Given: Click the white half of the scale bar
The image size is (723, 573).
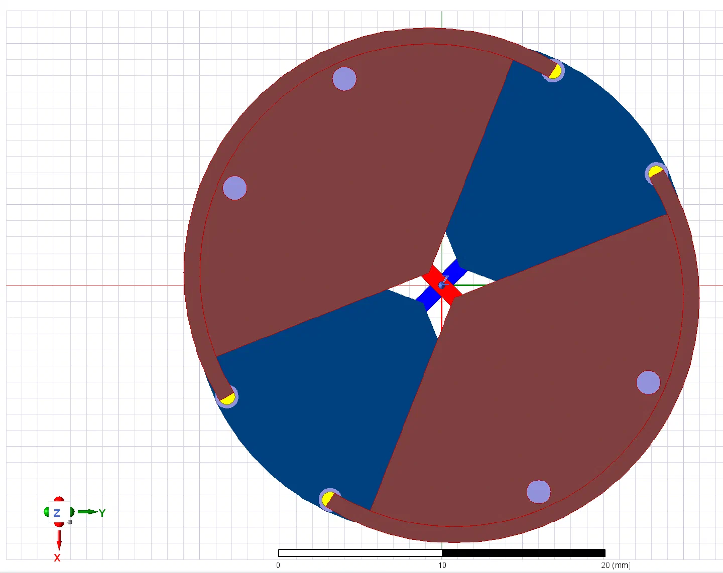Looking at the screenshot, I should pyautogui.click(x=360, y=553).
